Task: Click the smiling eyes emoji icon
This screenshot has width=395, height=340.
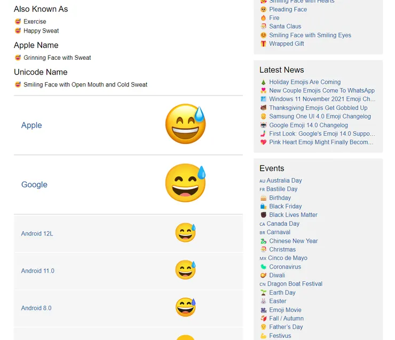Action: pyautogui.click(x=263, y=35)
